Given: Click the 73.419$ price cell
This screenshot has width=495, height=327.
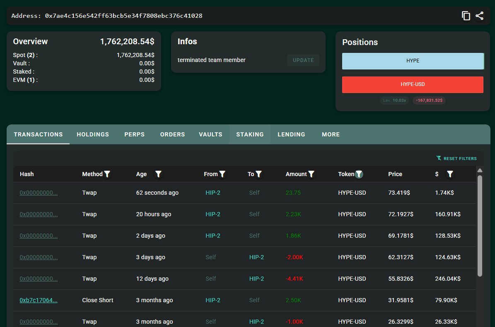Looking at the screenshot, I should point(399,193).
